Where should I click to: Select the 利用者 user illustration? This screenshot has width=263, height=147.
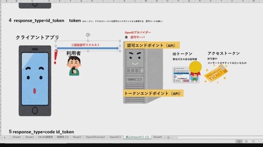point(74,66)
